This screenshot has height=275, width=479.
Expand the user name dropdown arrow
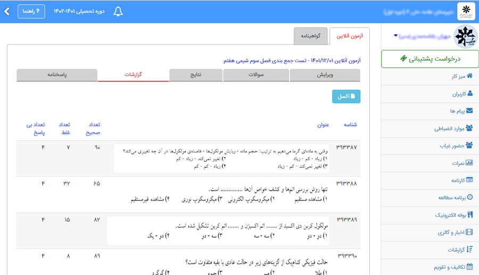coord(395,36)
